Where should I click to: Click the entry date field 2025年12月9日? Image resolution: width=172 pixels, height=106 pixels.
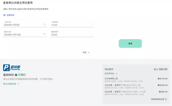[x=25, y=24]
